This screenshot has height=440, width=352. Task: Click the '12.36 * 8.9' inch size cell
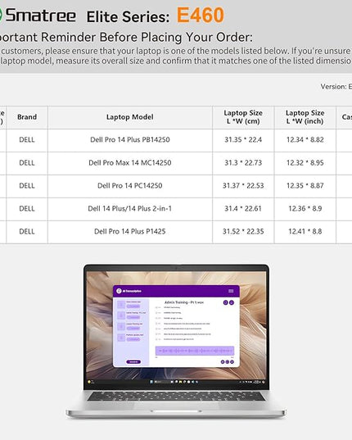tap(305, 208)
